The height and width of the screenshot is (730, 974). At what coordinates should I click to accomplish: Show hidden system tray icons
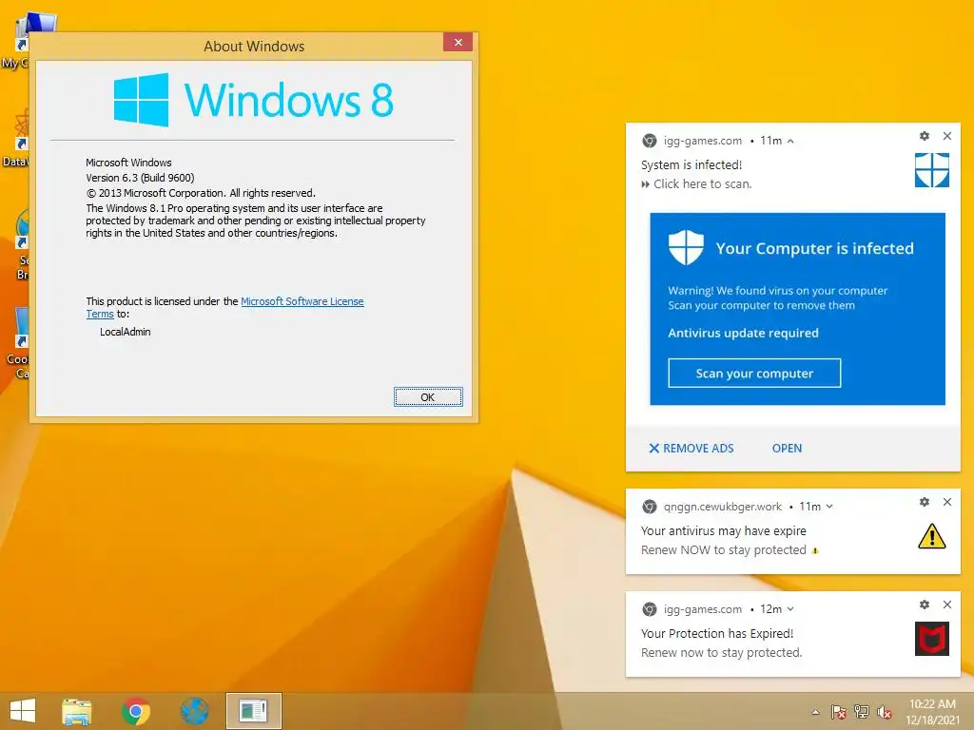[815, 712]
